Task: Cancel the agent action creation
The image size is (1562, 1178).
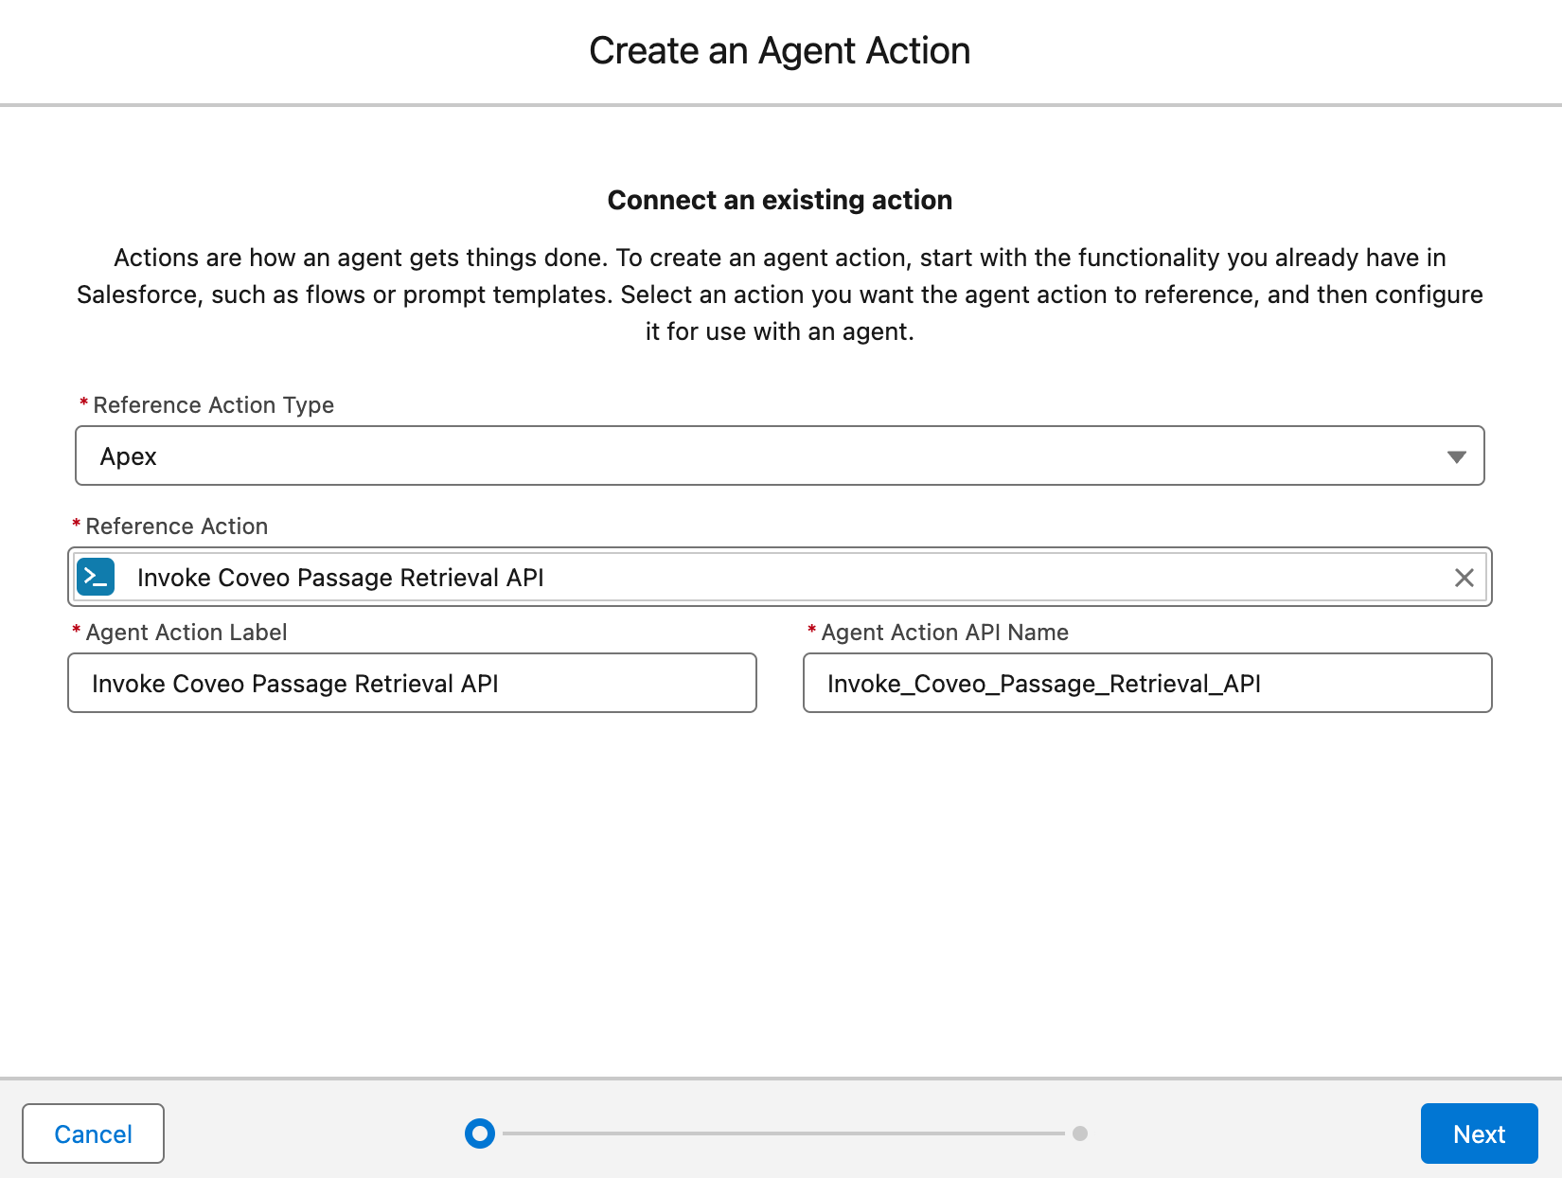Action: click(93, 1133)
